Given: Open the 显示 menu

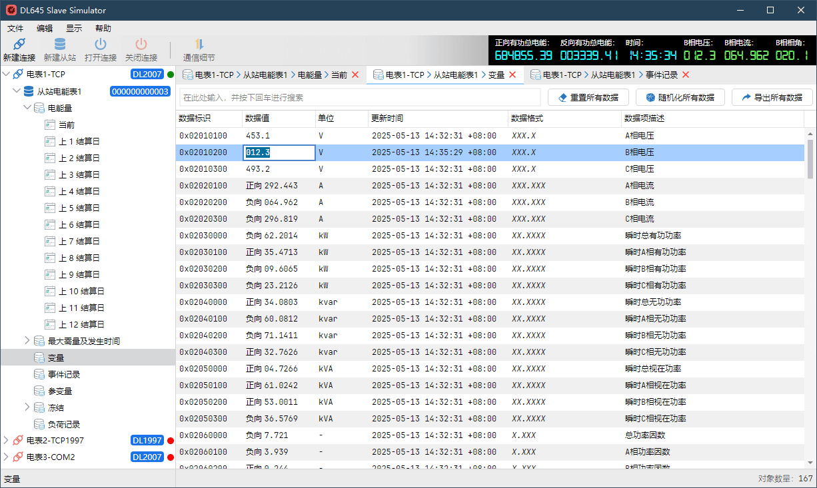Looking at the screenshot, I should pyautogui.click(x=73, y=28).
